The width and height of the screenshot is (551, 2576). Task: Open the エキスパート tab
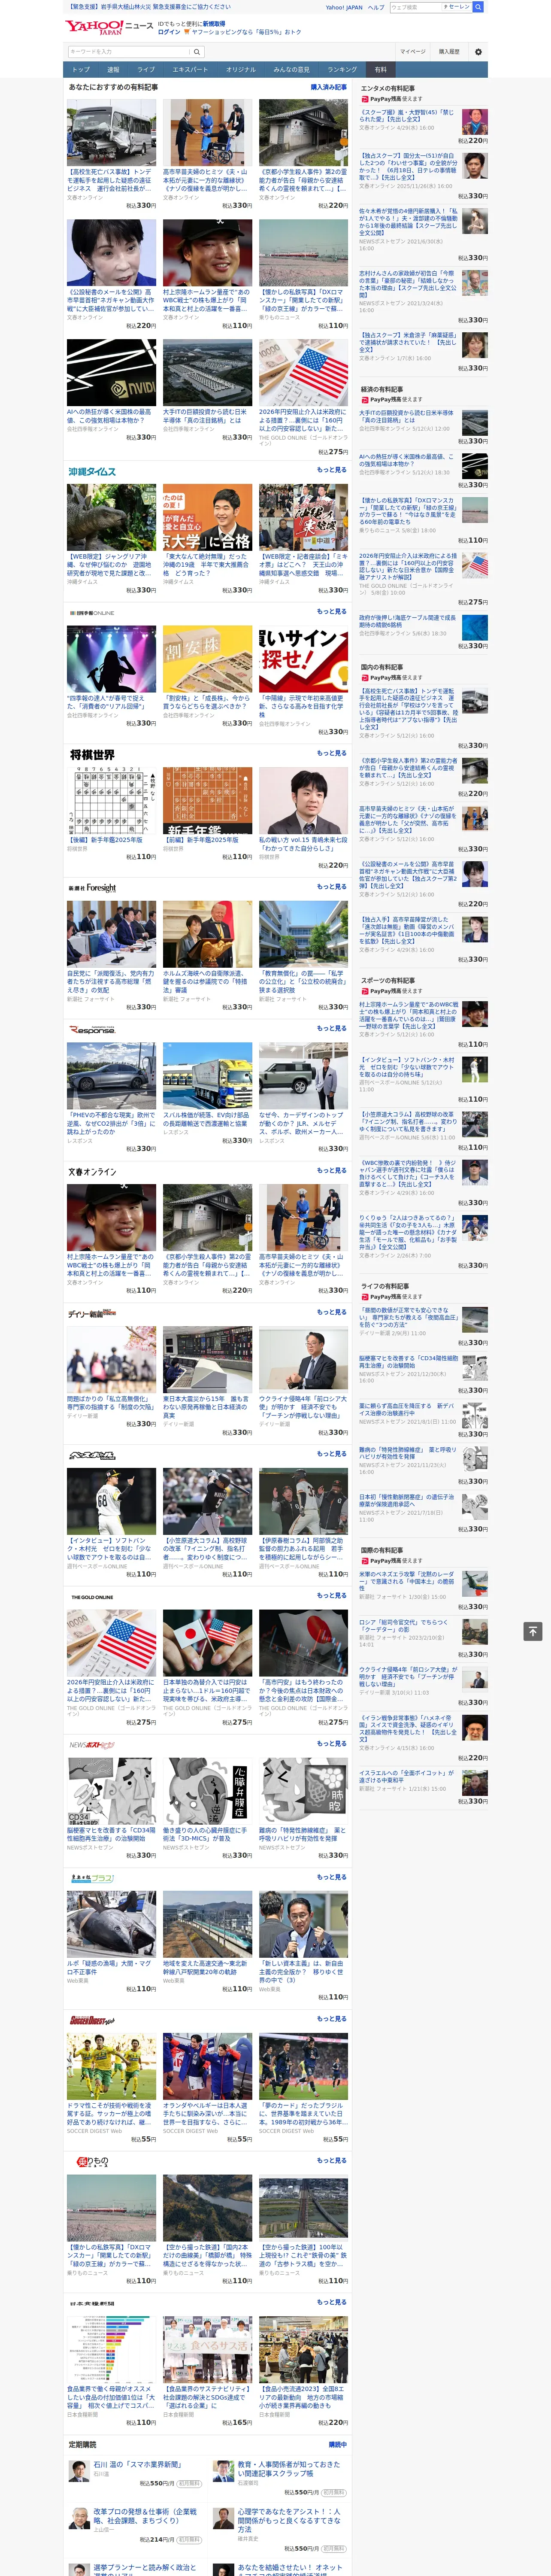coord(190,70)
